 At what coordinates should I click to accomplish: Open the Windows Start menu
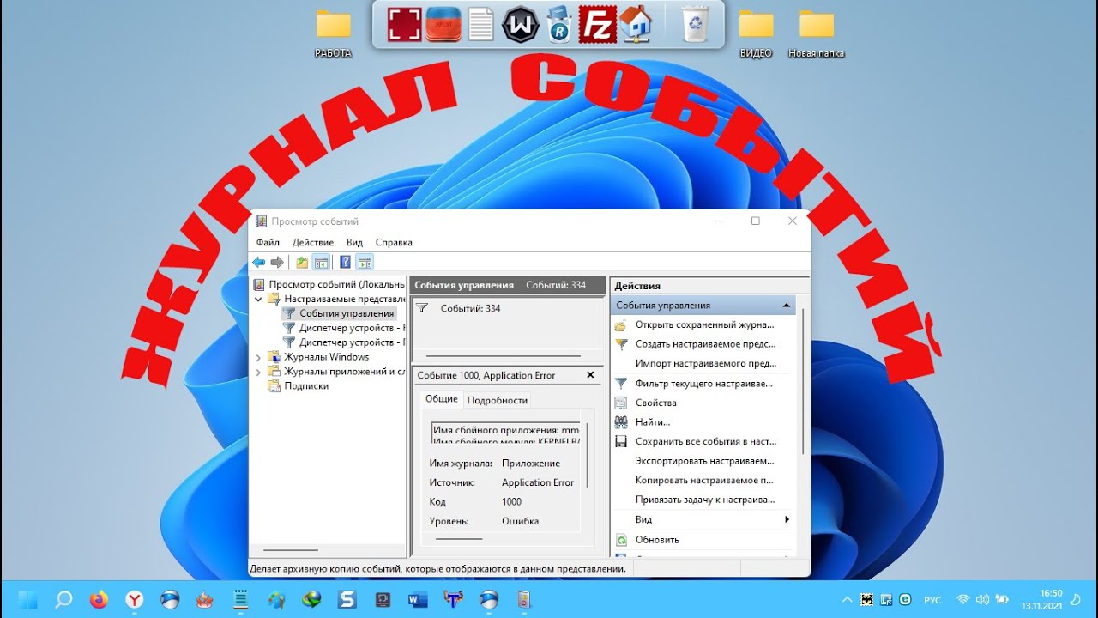[x=27, y=599]
